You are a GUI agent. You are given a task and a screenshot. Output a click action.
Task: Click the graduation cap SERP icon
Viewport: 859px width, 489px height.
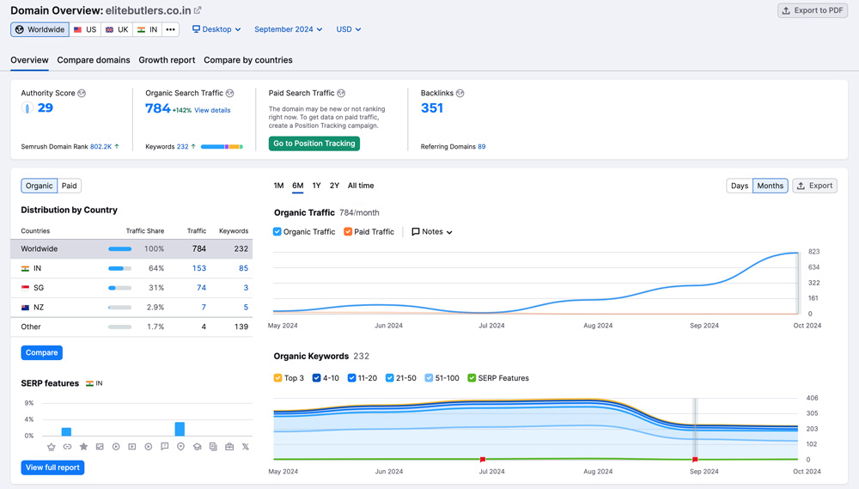coord(198,447)
